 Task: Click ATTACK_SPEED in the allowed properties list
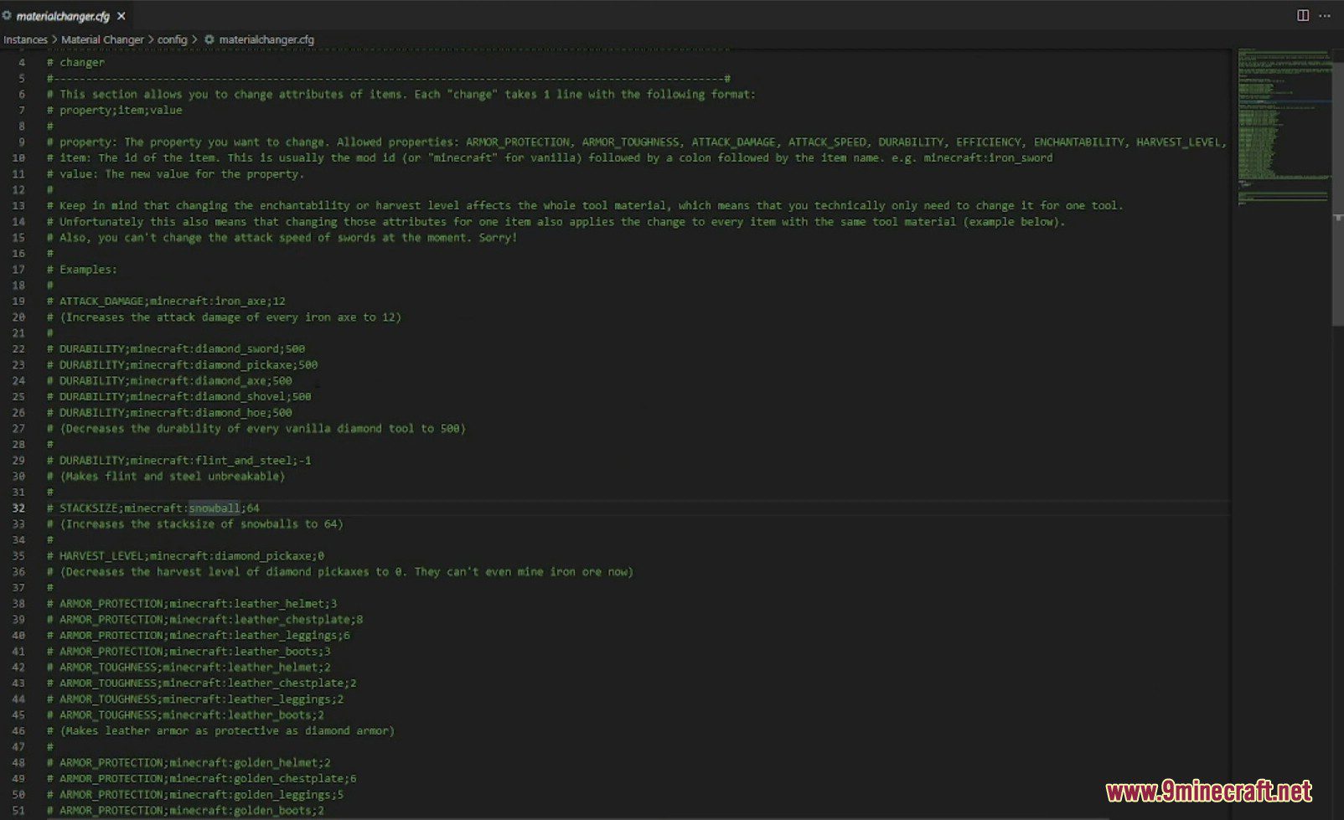click(x=827, y=142)
